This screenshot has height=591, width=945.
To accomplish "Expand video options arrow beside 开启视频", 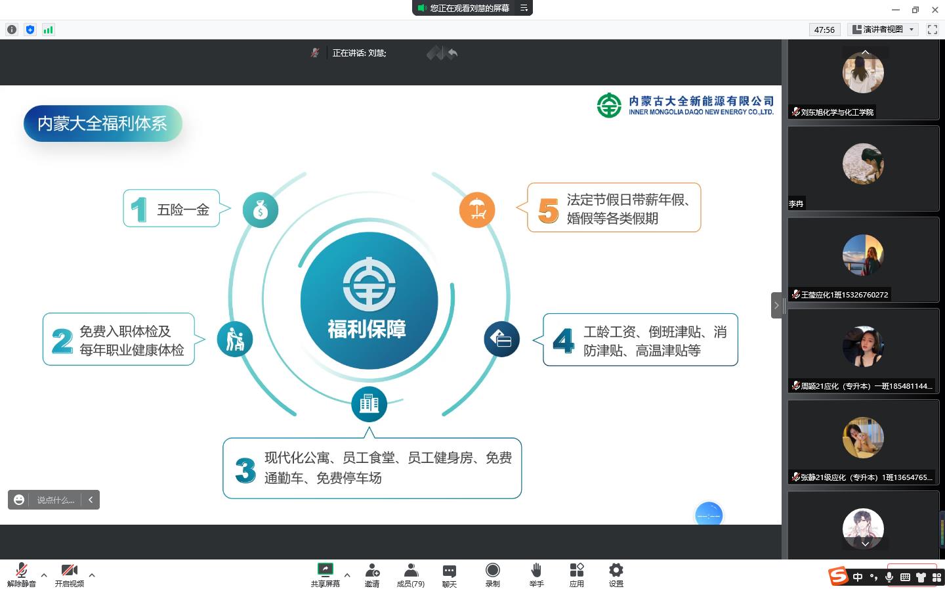I will (x=92, y=575).
